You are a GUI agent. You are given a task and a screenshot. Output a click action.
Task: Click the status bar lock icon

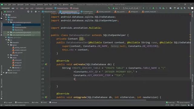click(x=189, y=105)
